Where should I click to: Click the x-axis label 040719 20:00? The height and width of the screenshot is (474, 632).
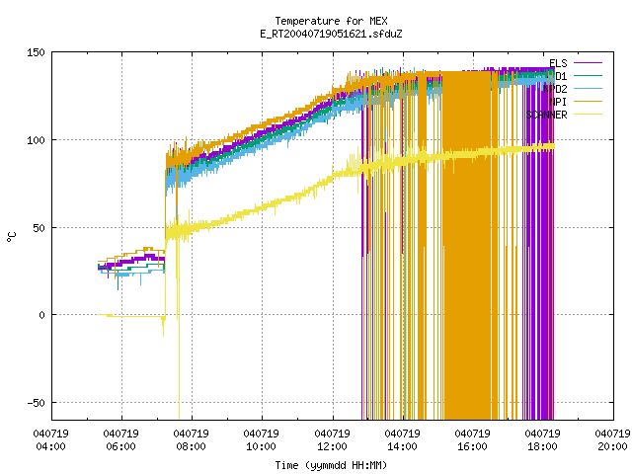point(612,440)
